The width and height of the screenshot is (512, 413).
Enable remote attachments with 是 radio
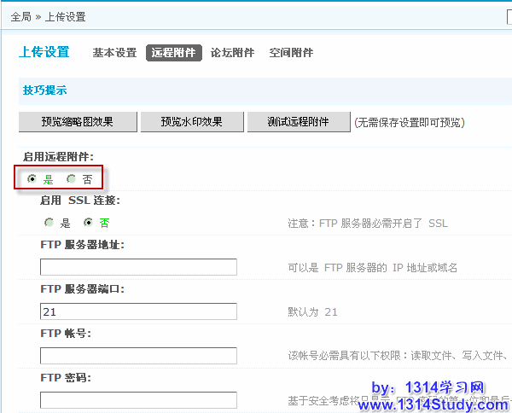[x=32, y=179]
